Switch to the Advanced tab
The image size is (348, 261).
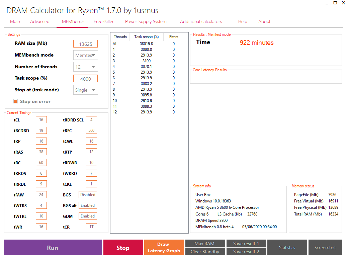point(40,21)
